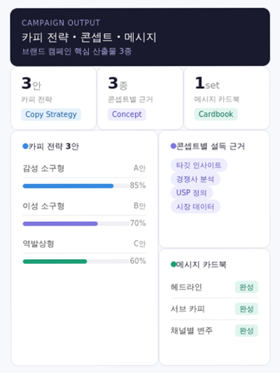Screen dimensions: 280x373
Task: Select the Cardbook tag
Action: click(x=216, y=114)
